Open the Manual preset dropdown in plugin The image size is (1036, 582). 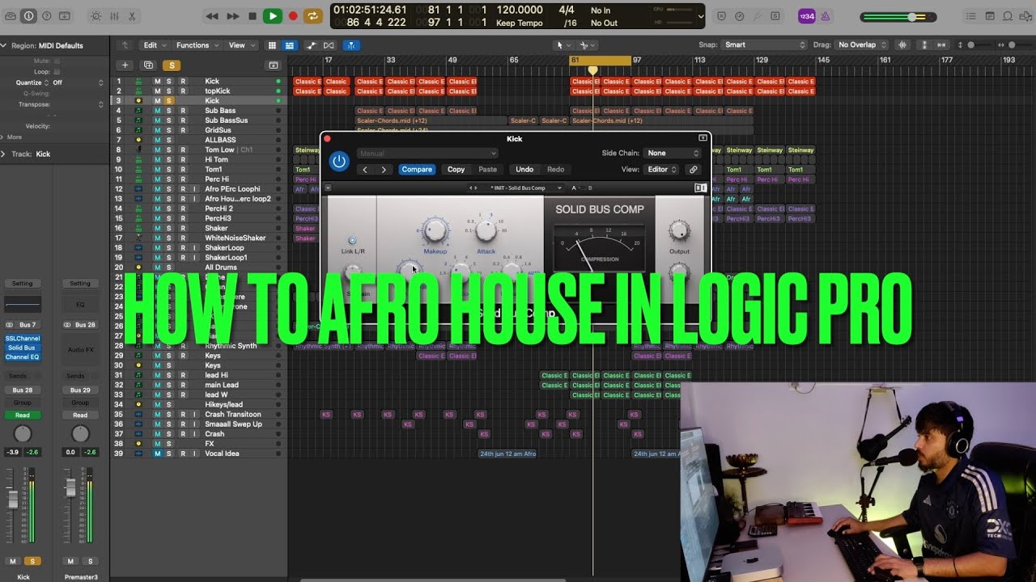(427, 154)
